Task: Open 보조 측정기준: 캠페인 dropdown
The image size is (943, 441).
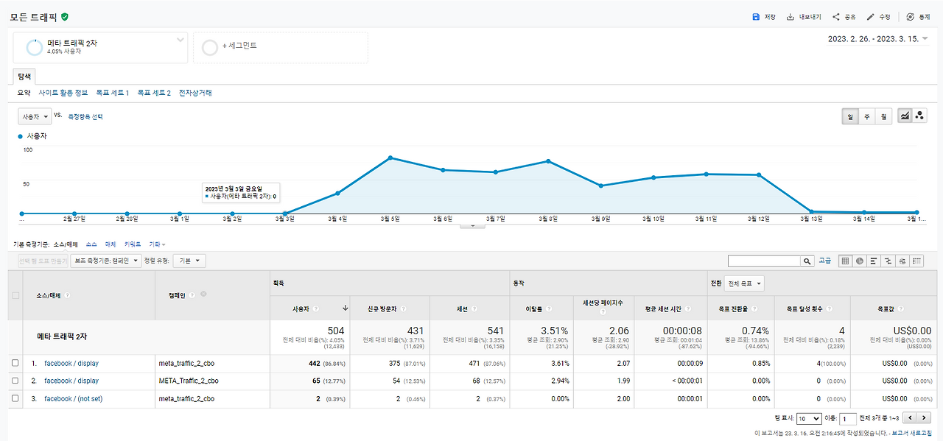Action: [105, 261]
